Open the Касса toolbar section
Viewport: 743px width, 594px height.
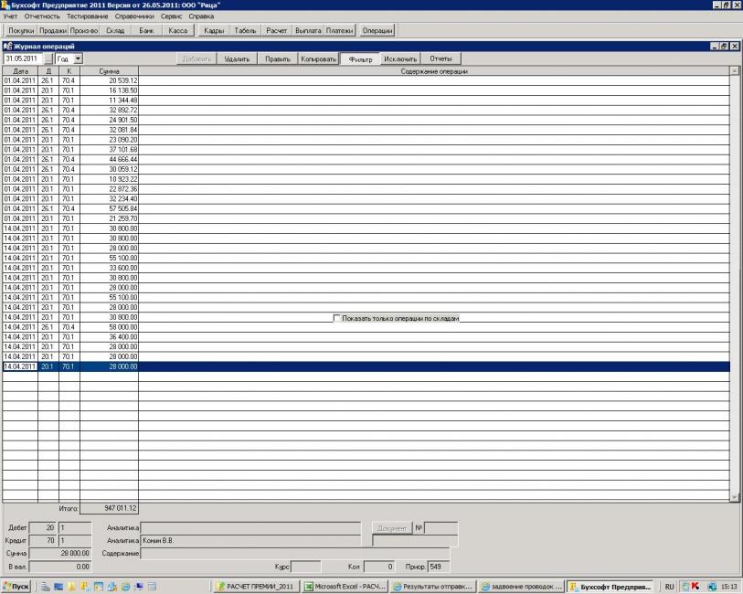pos(178,30)
